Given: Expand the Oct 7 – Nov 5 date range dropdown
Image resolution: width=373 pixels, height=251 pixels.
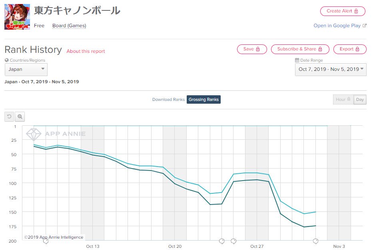Looking at the screenshot, I should click(x=331, y=69).
